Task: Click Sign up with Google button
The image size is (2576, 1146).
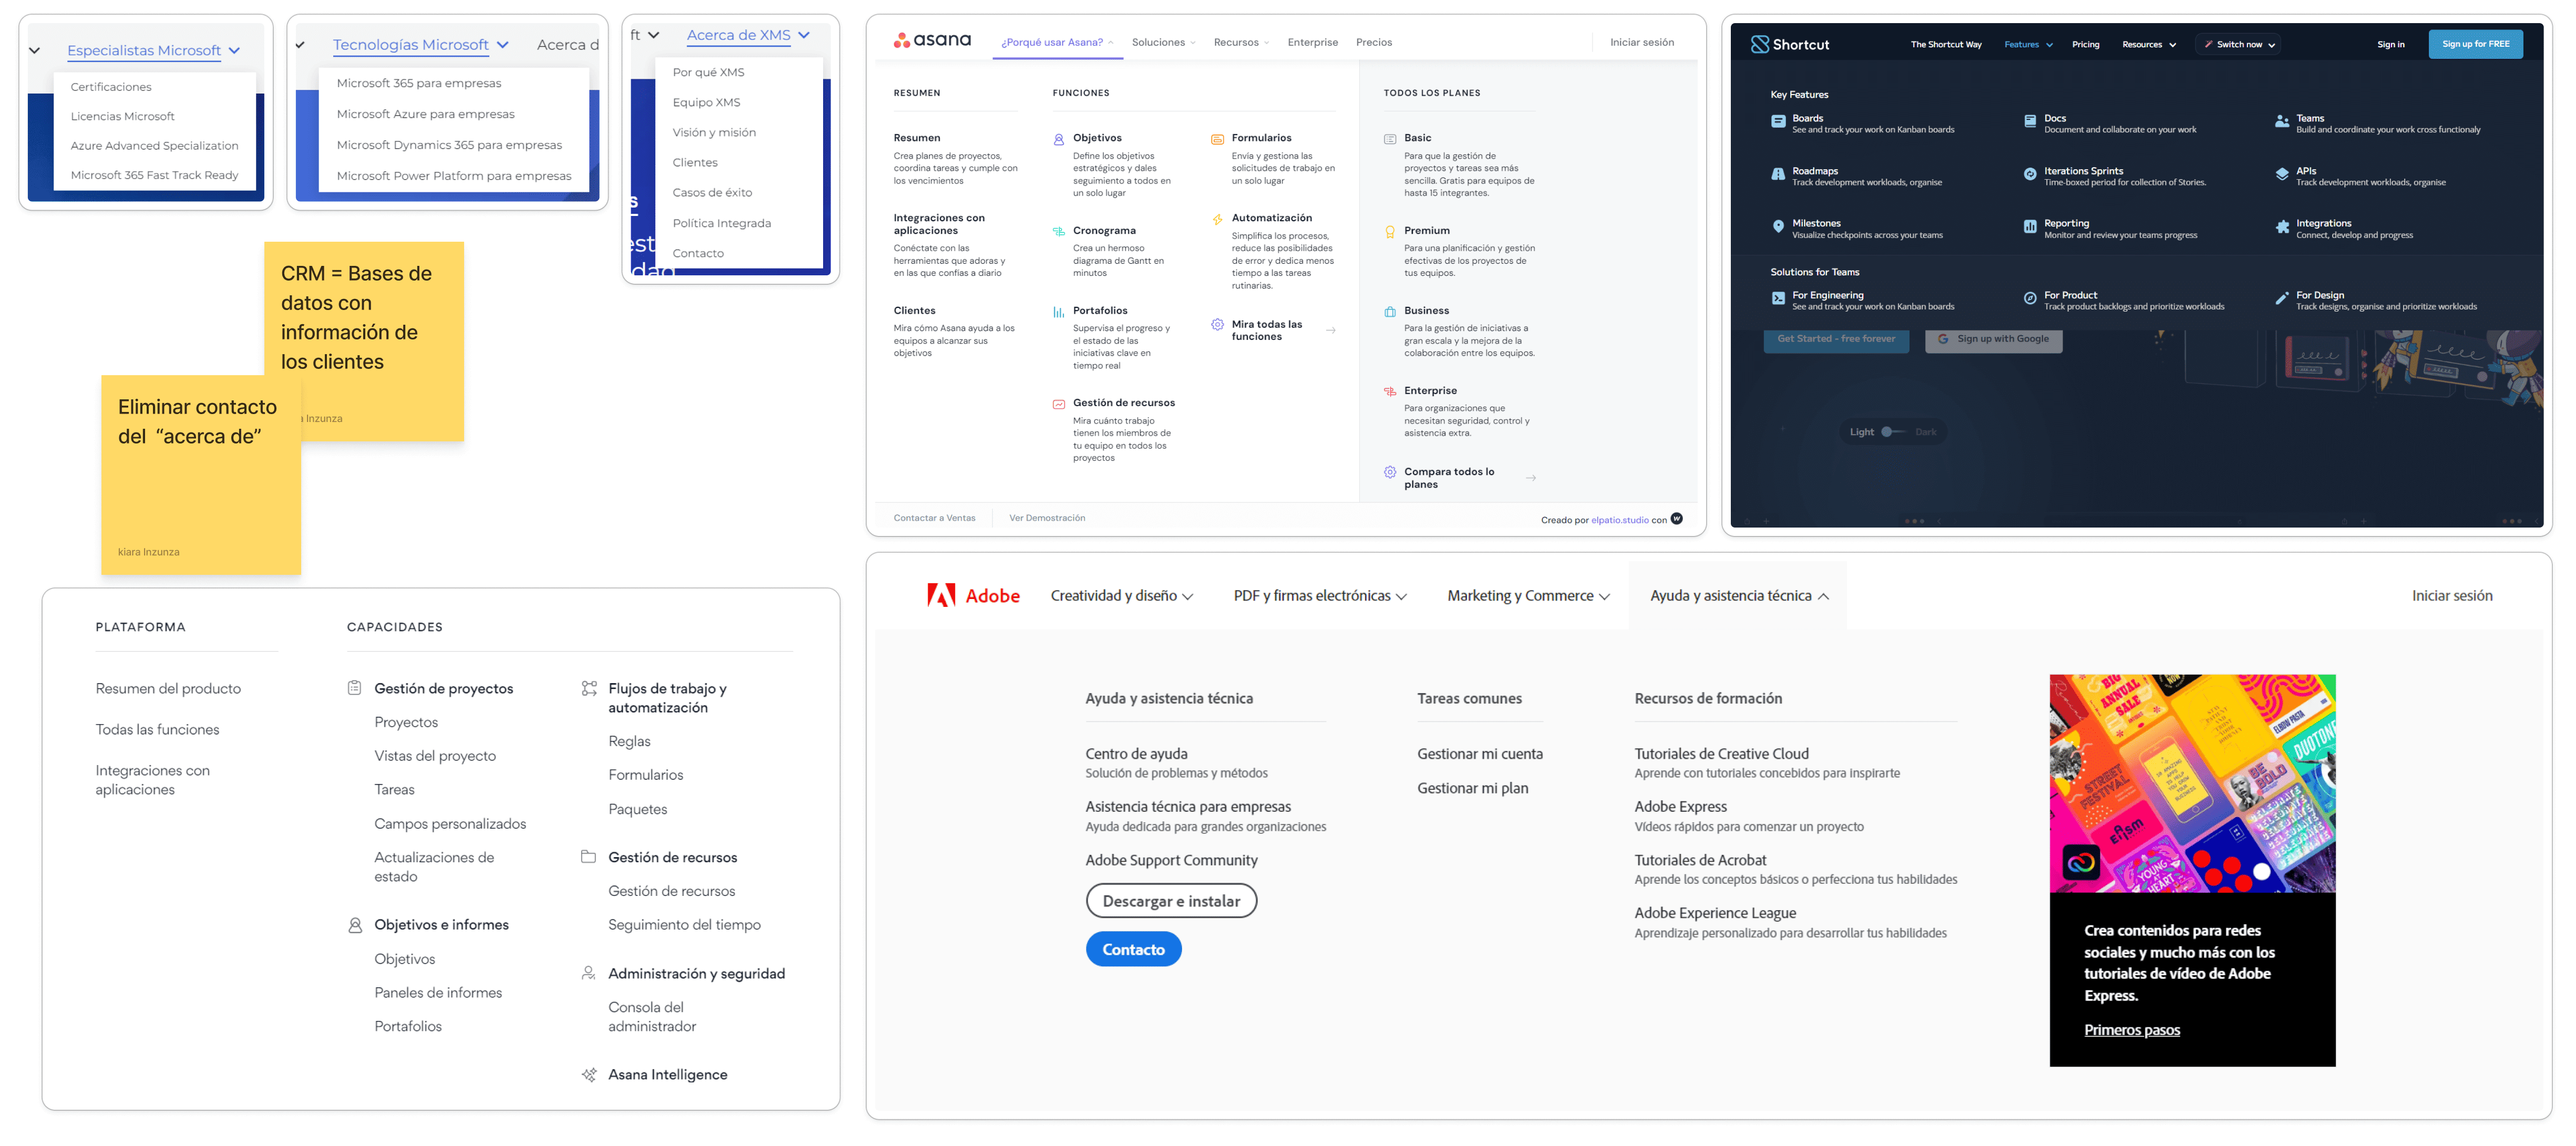Action: point(1993,339)
